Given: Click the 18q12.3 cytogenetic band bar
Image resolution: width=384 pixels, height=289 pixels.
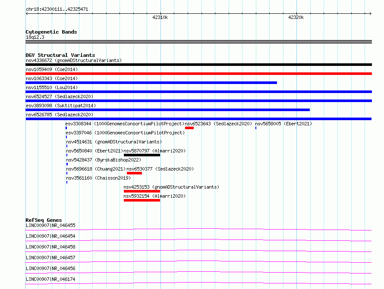Looking at the screenshot, I should [198, 42].
